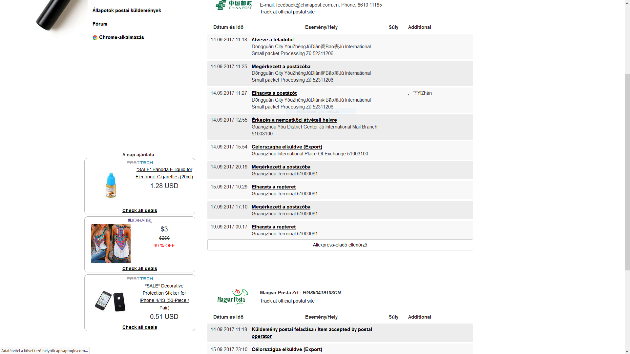Screen dimensions: 630x354
Task: Click the second FastTech logo above iPhone sticker
Action: (140, 279)
